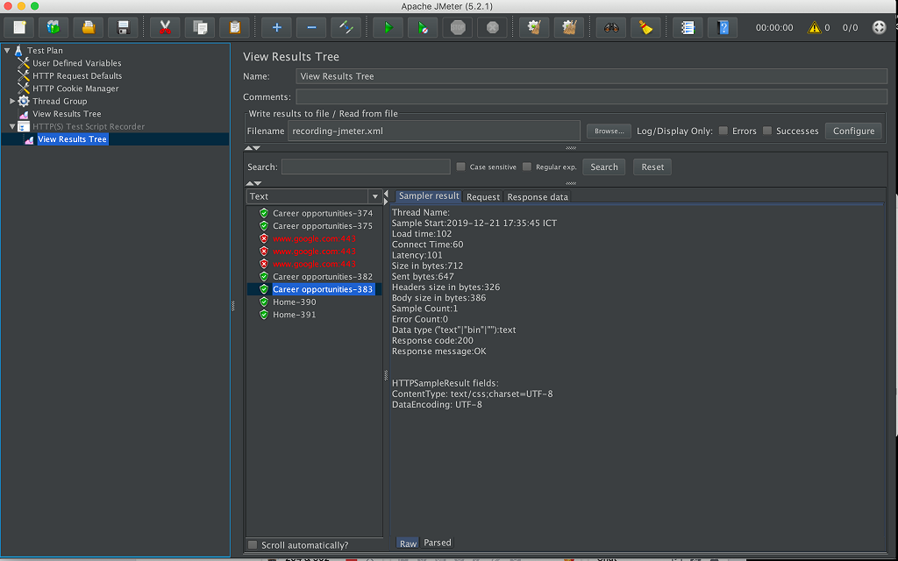The width and height of the screenshot is (898, 561).
Task: Switch to the Response data tab
Action: click(x=537, y=197)
